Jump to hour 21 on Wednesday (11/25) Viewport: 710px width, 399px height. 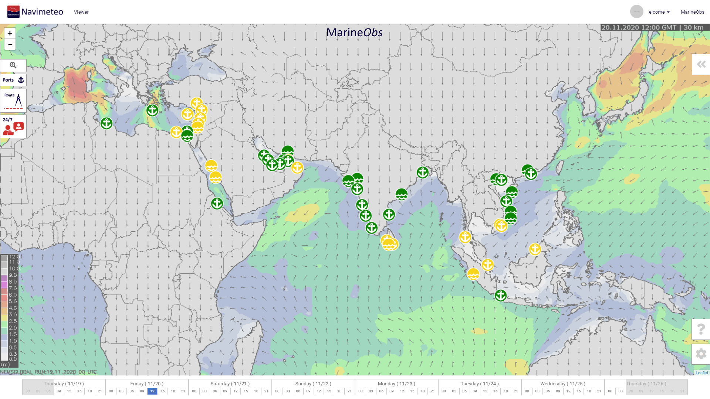pyautogui.click(x=599, y=391)
